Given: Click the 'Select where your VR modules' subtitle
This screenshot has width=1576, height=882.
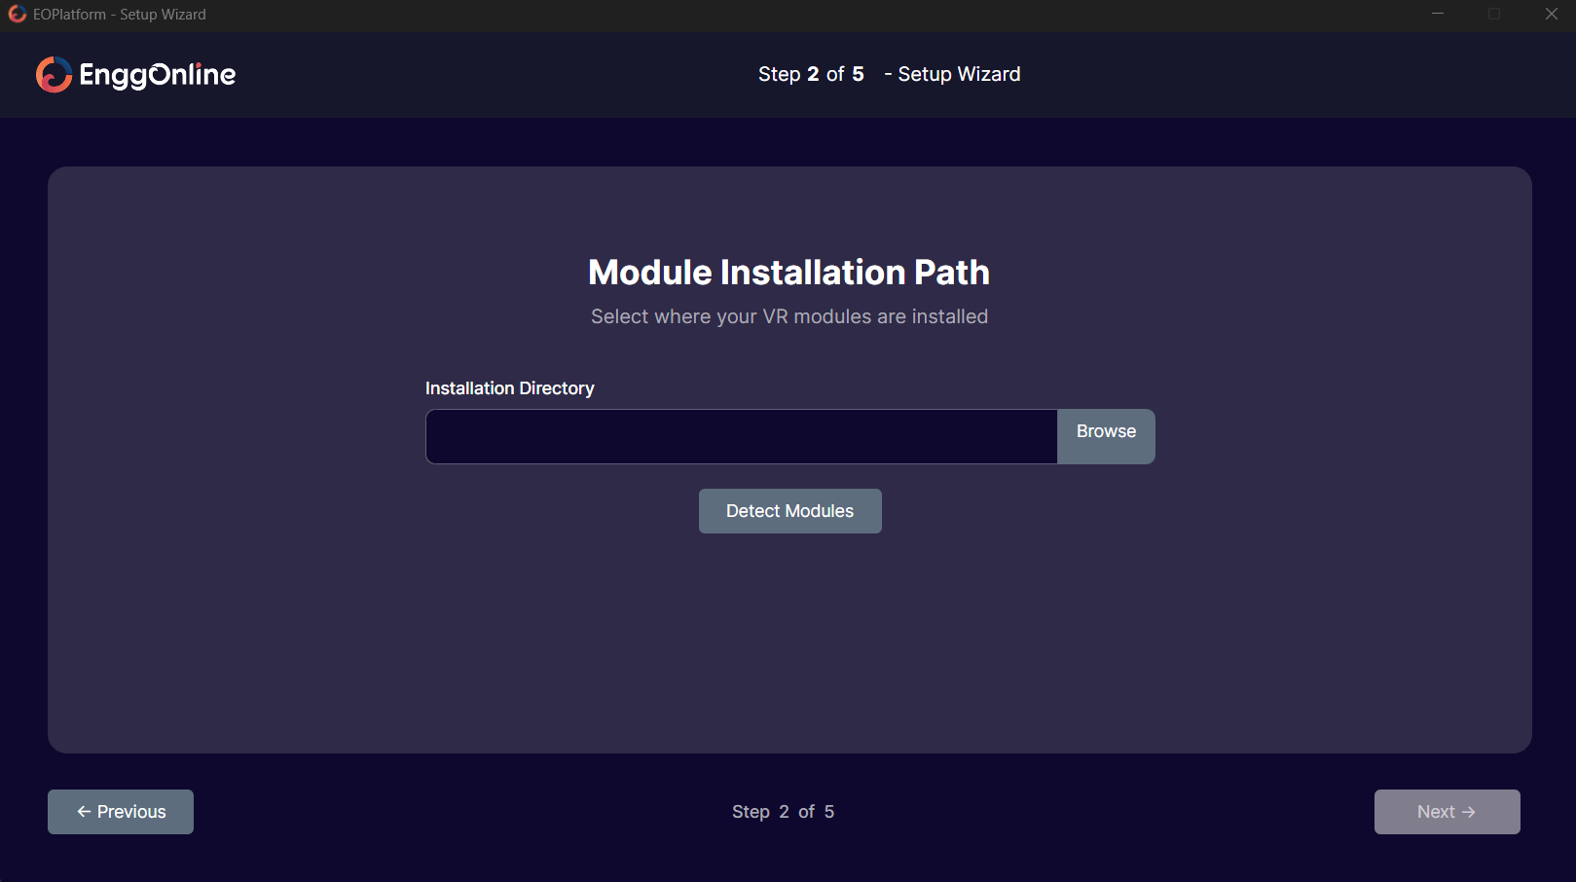Looking at the screenshot, I should tap(788, 316).
